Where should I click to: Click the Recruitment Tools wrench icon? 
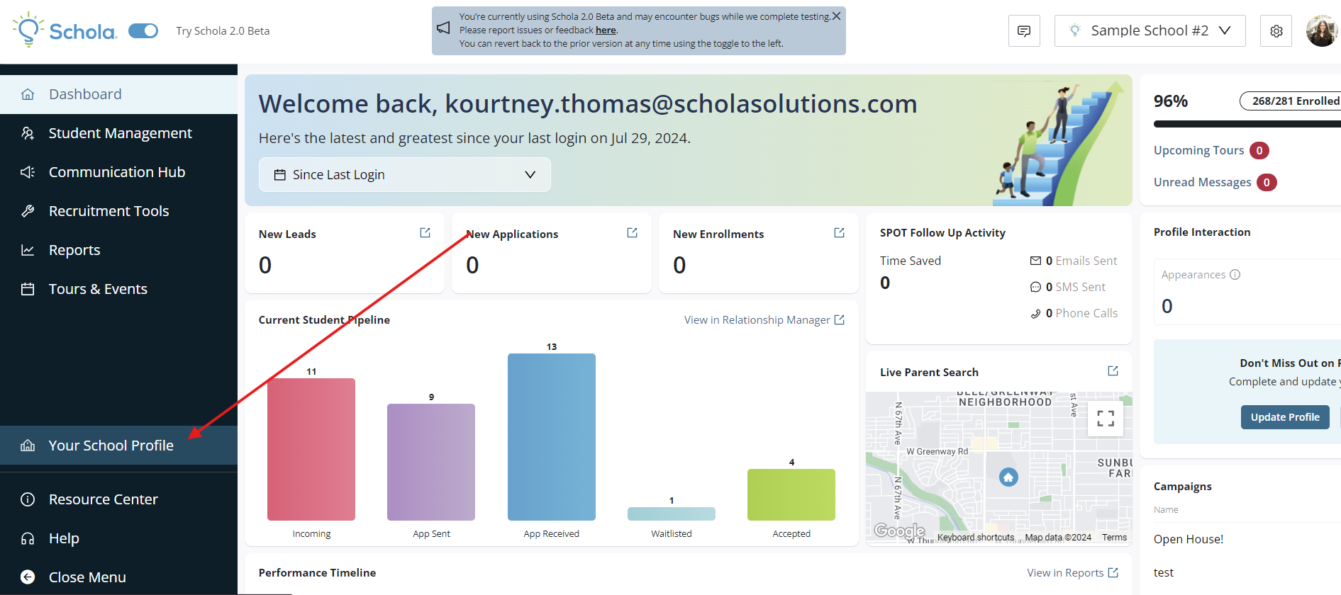(28, 211)
